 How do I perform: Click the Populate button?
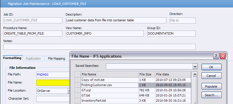[x=211, y=86]
